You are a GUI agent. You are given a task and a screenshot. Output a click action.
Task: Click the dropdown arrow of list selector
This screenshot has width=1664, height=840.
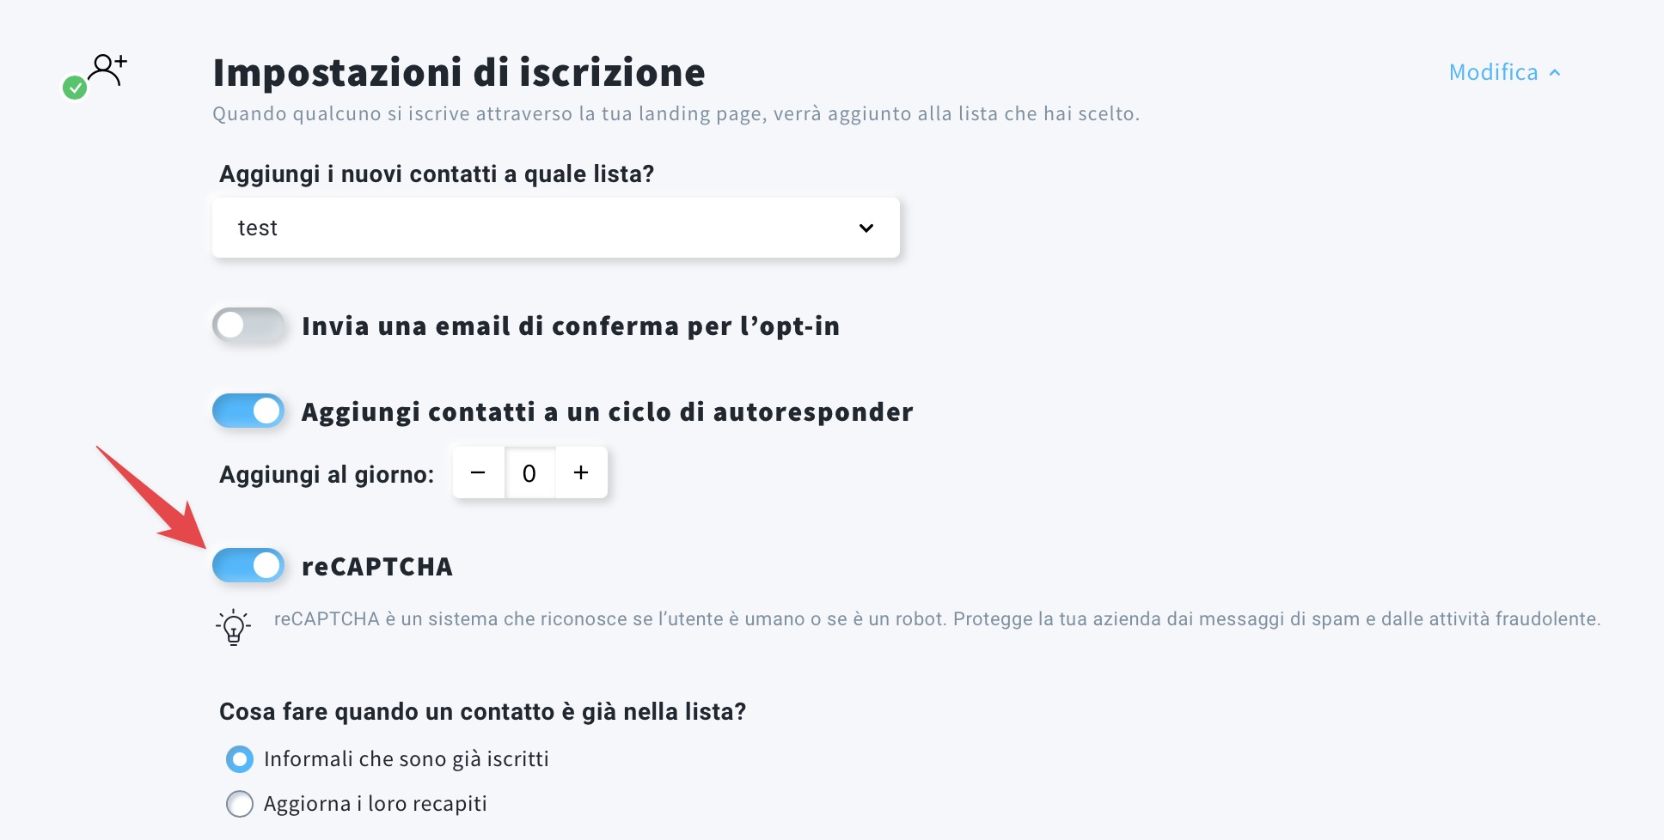pos(866,228)
